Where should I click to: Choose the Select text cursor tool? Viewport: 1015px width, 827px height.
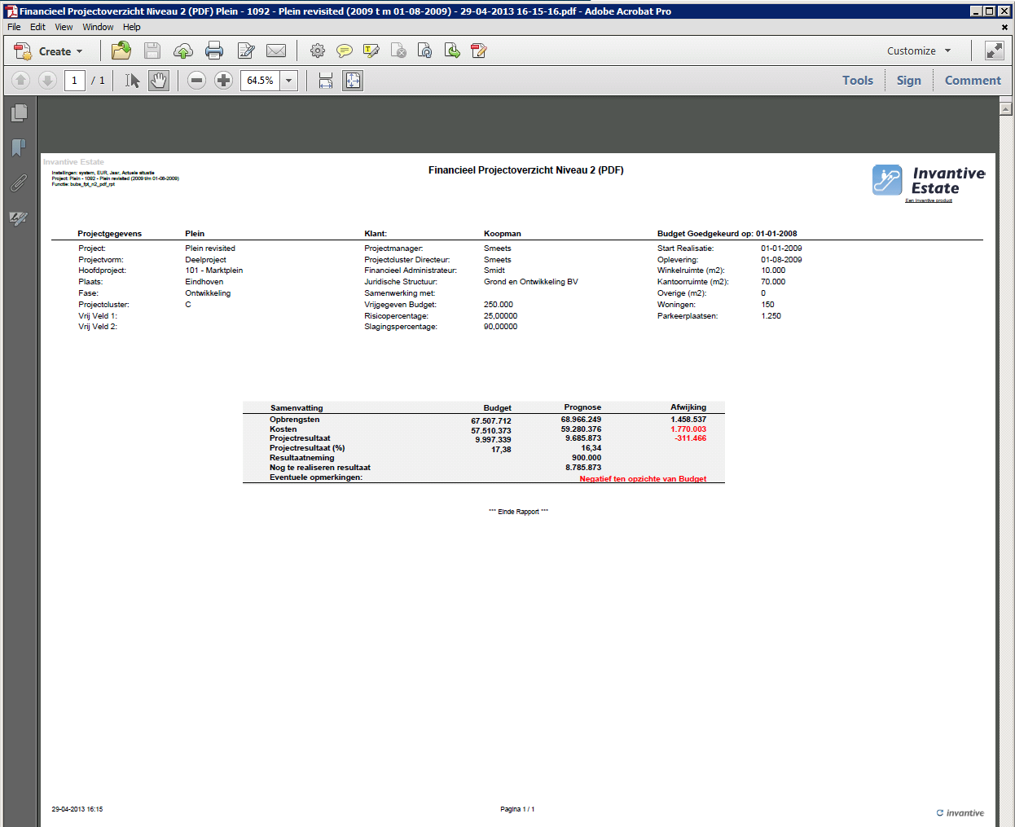pos(132,80)
